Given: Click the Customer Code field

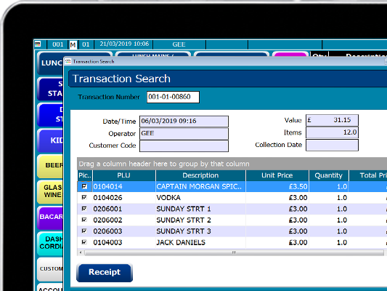Looking at the screenshot, I should pyautogui.click(x=184, y=145).
